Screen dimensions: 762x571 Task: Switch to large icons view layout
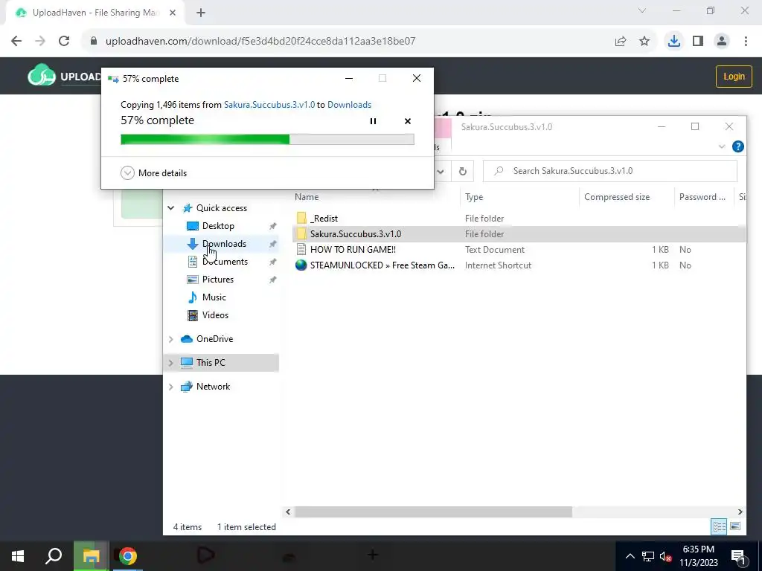[735, 526]
